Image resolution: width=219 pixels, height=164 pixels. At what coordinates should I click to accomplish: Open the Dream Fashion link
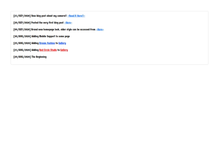[x=47, y=43]
